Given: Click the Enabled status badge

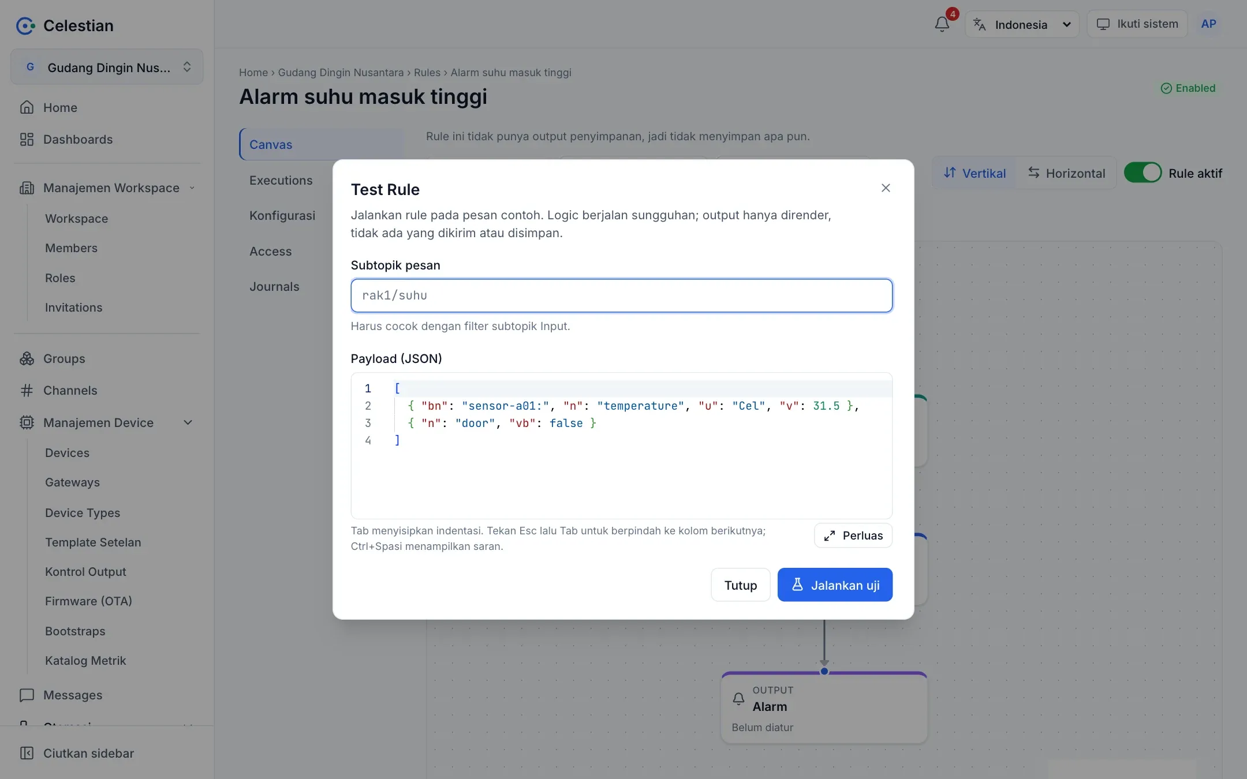Looking at the screenshot, I should click(x=1188, y=88).
